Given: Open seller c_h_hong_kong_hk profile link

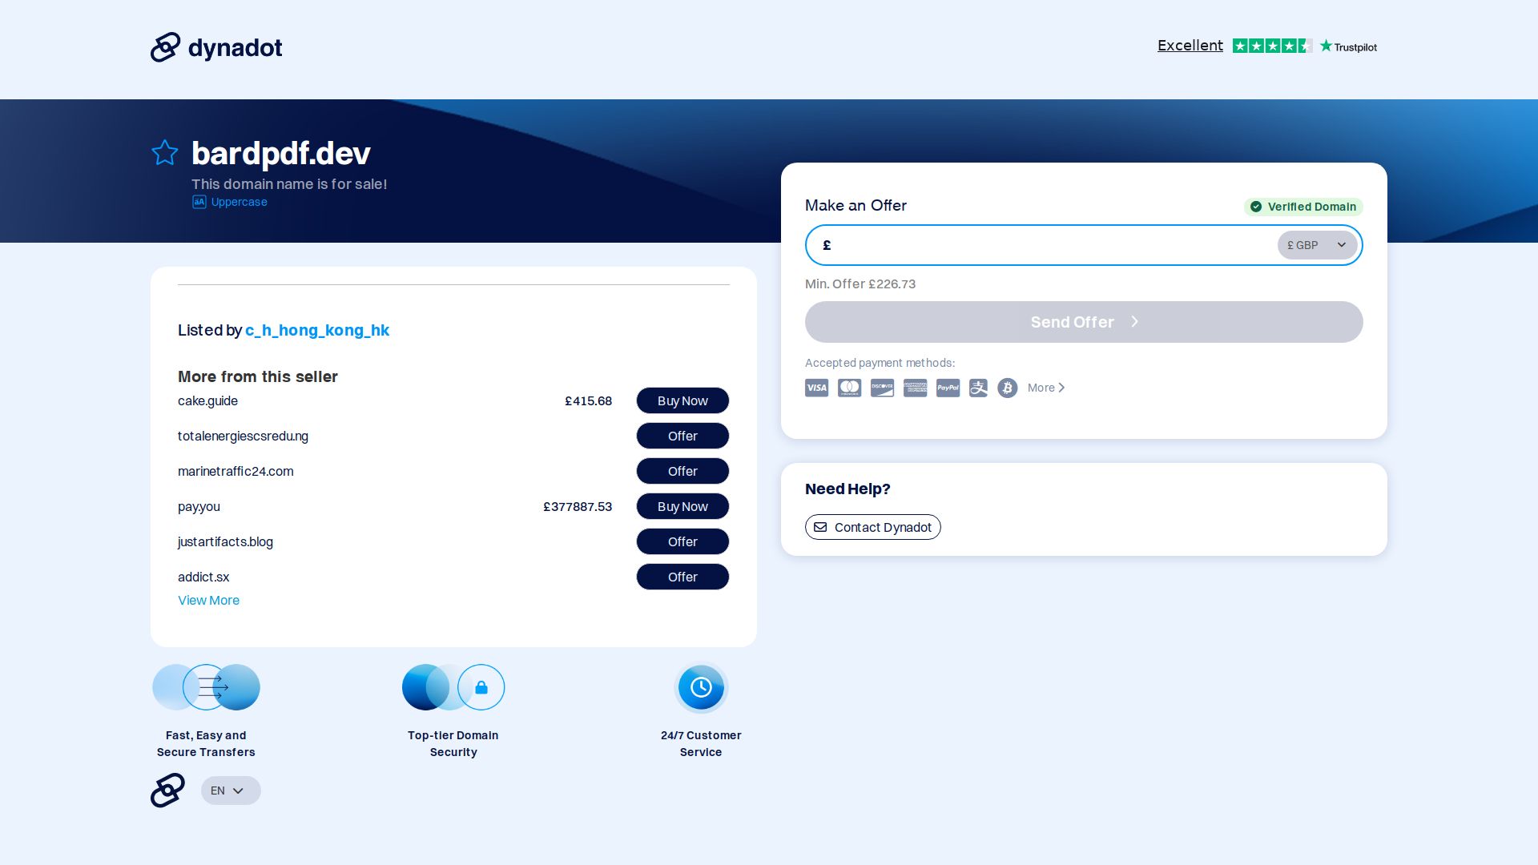Looking at the screenshot, I should 317,330.
